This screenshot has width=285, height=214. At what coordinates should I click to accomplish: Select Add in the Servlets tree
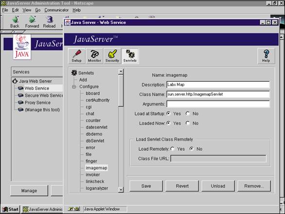point(83,80)
